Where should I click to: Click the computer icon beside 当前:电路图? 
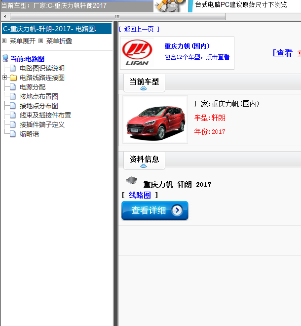(x=5, y=59)
